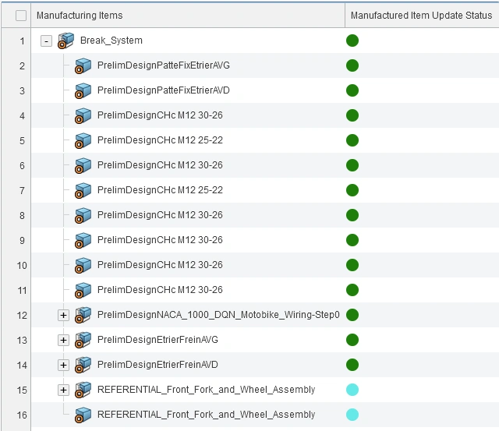The height and width of the screenshot is (431, 499).
Task: Click the green status dot for PrelimDesignEtrierFreinAVG
Action: pyautogui.click(x=352, y=340)
